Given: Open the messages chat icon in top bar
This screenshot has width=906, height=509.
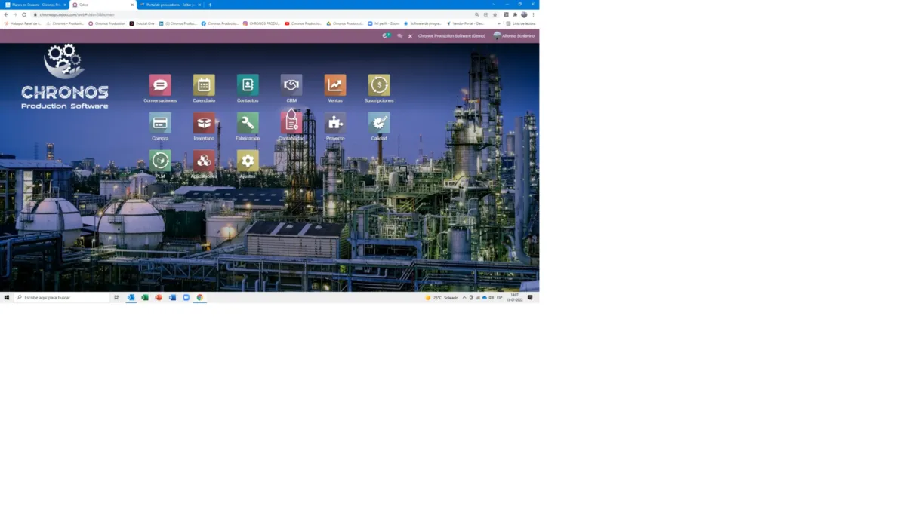Looking at the screenshot, I should click(x=400, y=35).
